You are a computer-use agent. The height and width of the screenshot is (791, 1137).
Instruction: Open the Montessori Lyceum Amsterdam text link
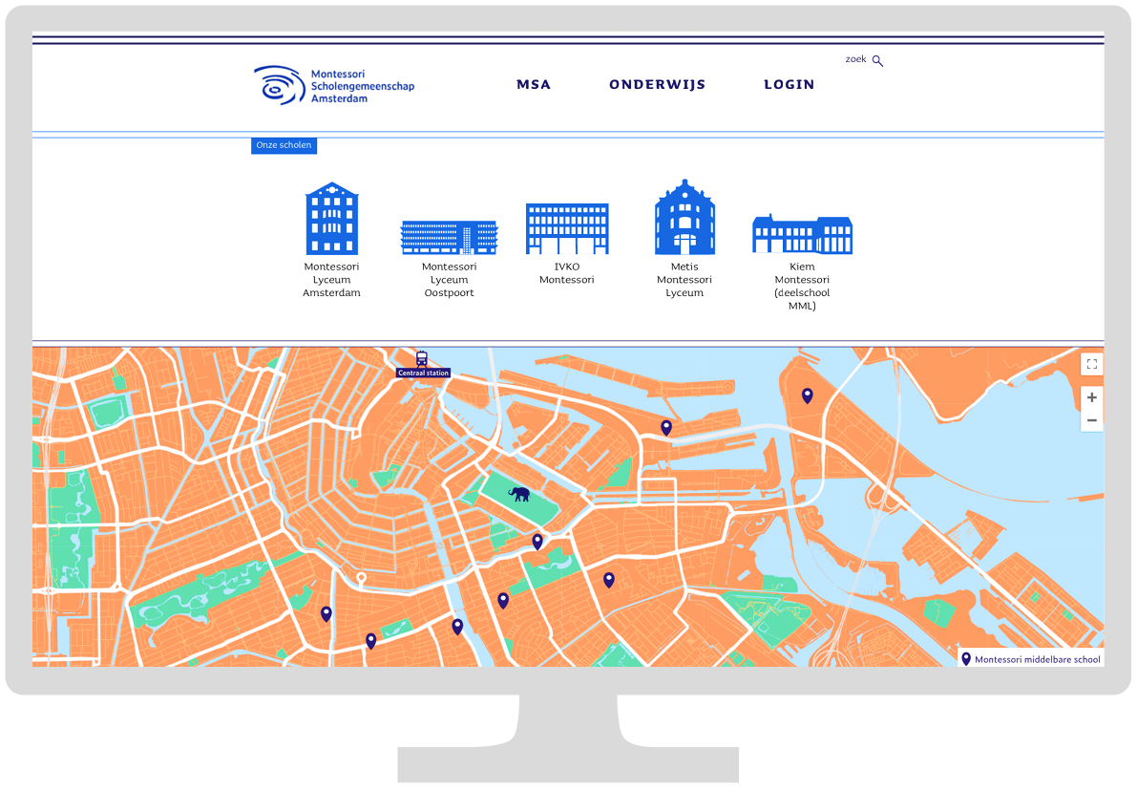pyautogui.click(x=331, y=280)
